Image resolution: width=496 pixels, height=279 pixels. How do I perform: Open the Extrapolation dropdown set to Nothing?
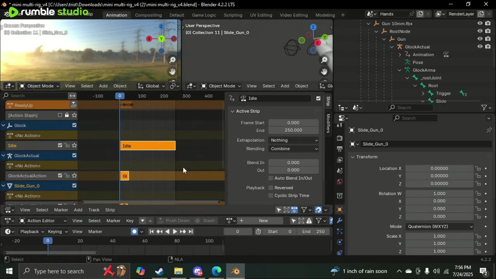293,140
